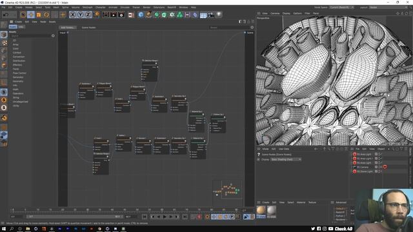The image size is (413, 232).
Task: Open the Edit Render Settings clapperboard icon
Action: [121, 15]
